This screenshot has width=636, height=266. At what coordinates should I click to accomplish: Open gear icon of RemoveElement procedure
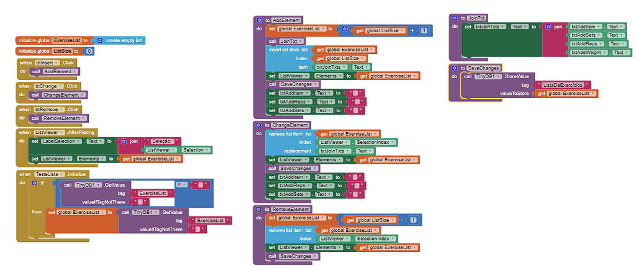pyautogui.click(x=259, y=210)
